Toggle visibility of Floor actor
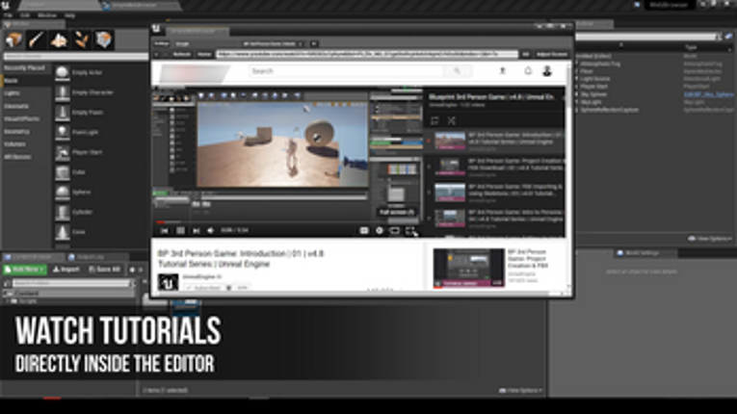Image resolution: width=737 pixels, height=414 pixels. (x=577, y=71)
